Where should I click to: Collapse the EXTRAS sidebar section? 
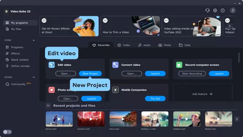click(x=34, y=77)
